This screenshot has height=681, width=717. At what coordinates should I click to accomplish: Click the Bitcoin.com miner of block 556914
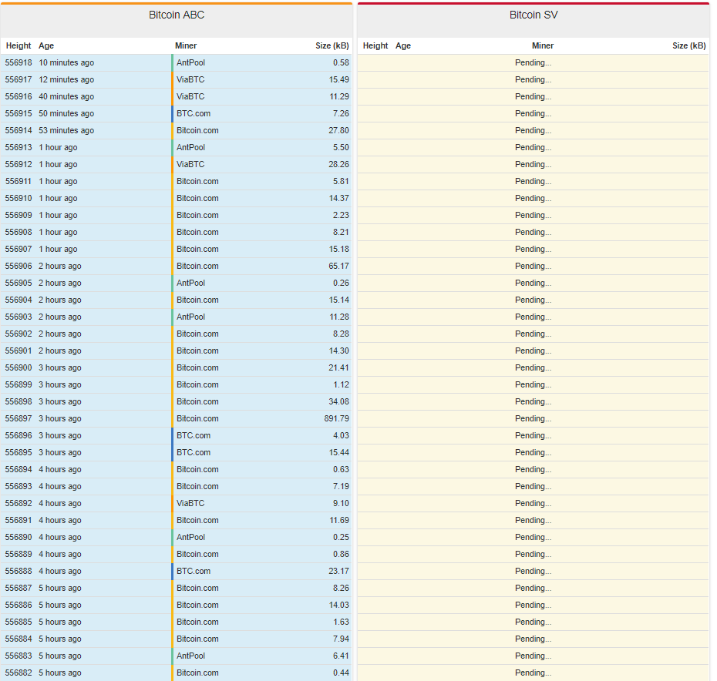tap(197, 130)
